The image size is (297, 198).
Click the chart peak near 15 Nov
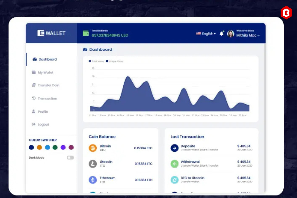tap(128, 77)
